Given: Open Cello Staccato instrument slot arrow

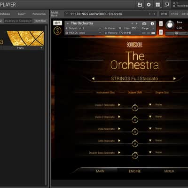Looking at the screenshot, I should (119, 141).
